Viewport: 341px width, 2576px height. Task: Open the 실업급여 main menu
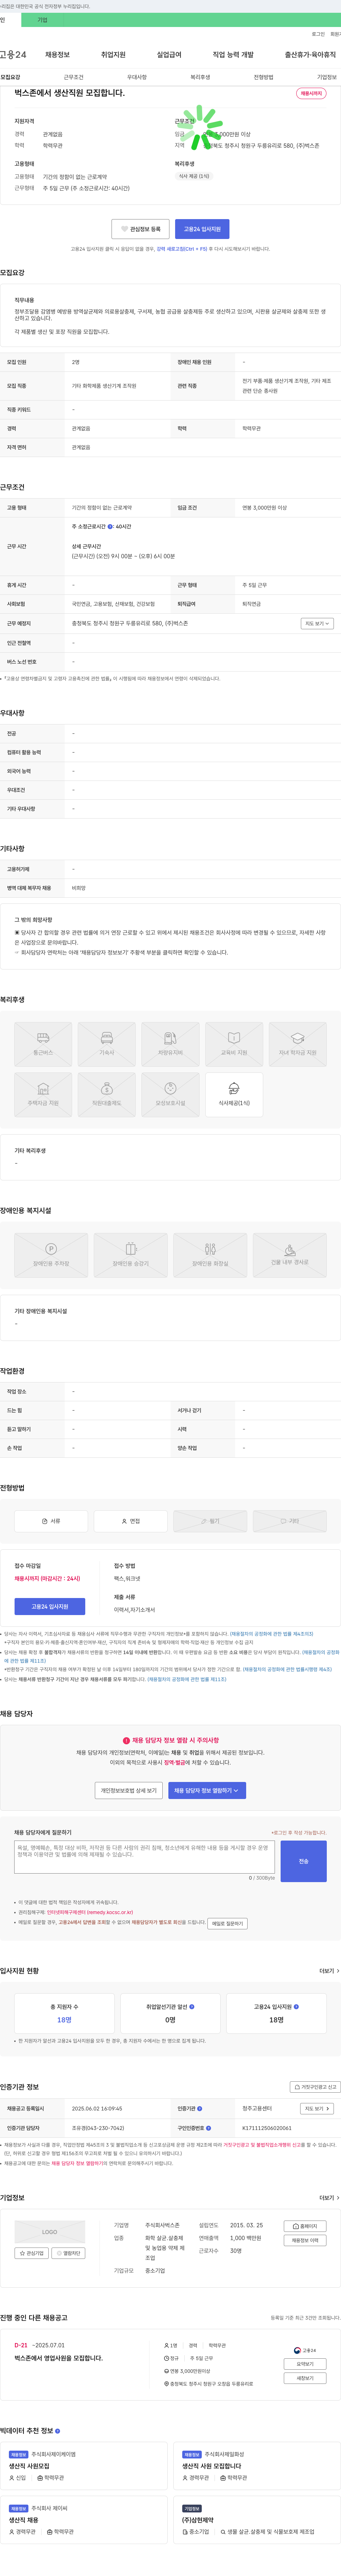(169, 55)
